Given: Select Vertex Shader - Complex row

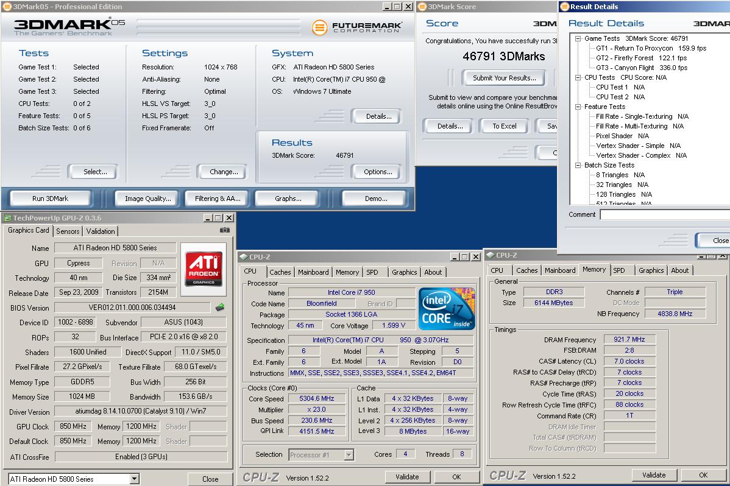Looking at the screenshot, I should (x=642, y=155).
